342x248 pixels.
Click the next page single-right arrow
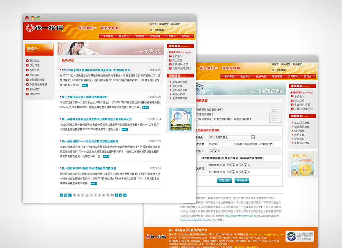(117, 195)
